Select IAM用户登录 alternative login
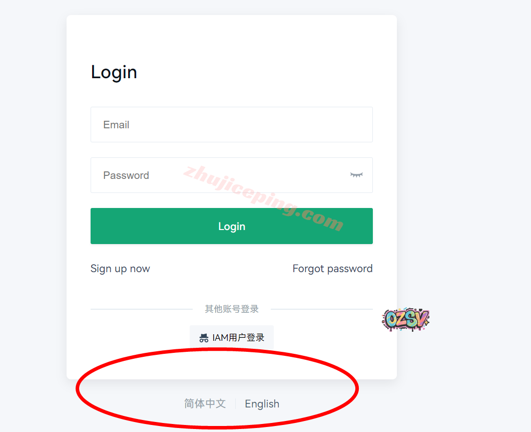The image size is (531, 432). (x=232, y=337)
